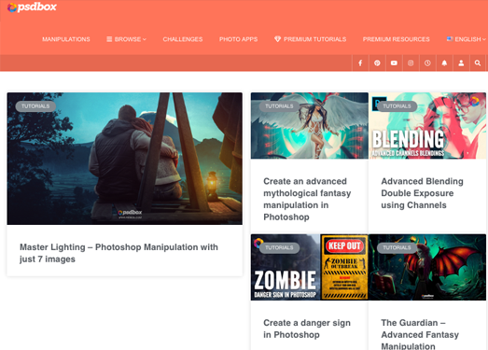Click the diamond icon beside Premium Tutorials
488x350 pixels.
coord(277,39)
